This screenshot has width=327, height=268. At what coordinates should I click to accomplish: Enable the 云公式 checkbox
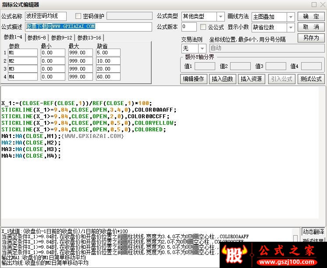(x=203, y=27)
